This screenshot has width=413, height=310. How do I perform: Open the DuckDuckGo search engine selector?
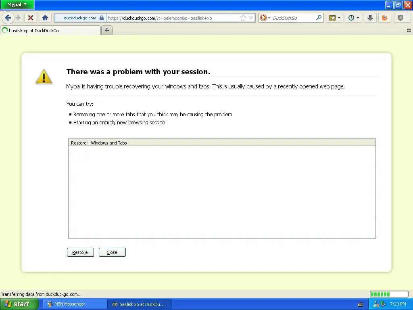point(265,18)
